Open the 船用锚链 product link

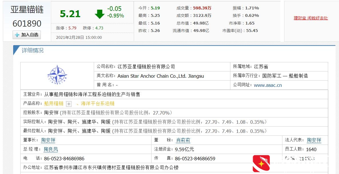54,104
